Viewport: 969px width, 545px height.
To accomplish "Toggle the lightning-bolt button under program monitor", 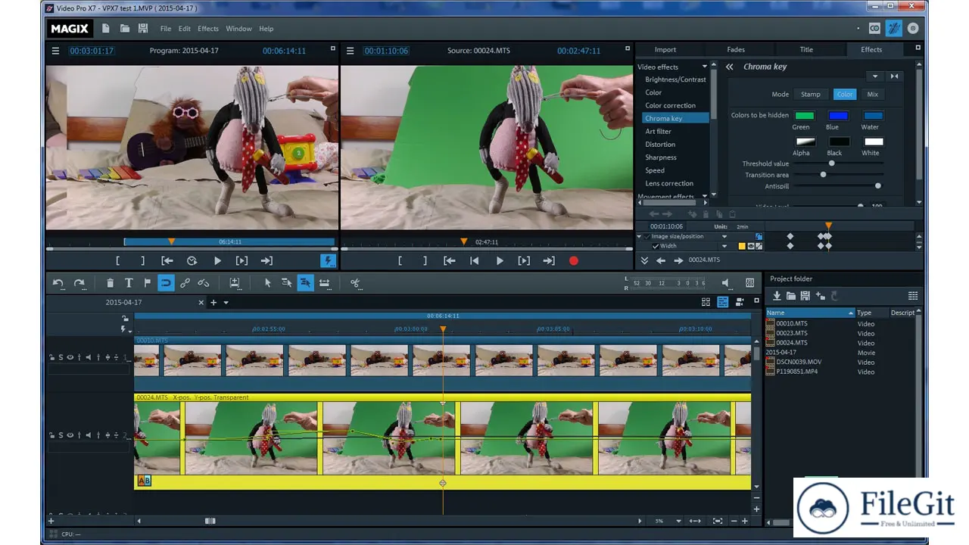I will point(328,260).
